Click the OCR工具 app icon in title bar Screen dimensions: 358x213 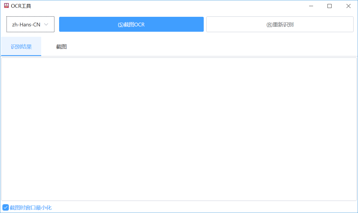point(6,6)
